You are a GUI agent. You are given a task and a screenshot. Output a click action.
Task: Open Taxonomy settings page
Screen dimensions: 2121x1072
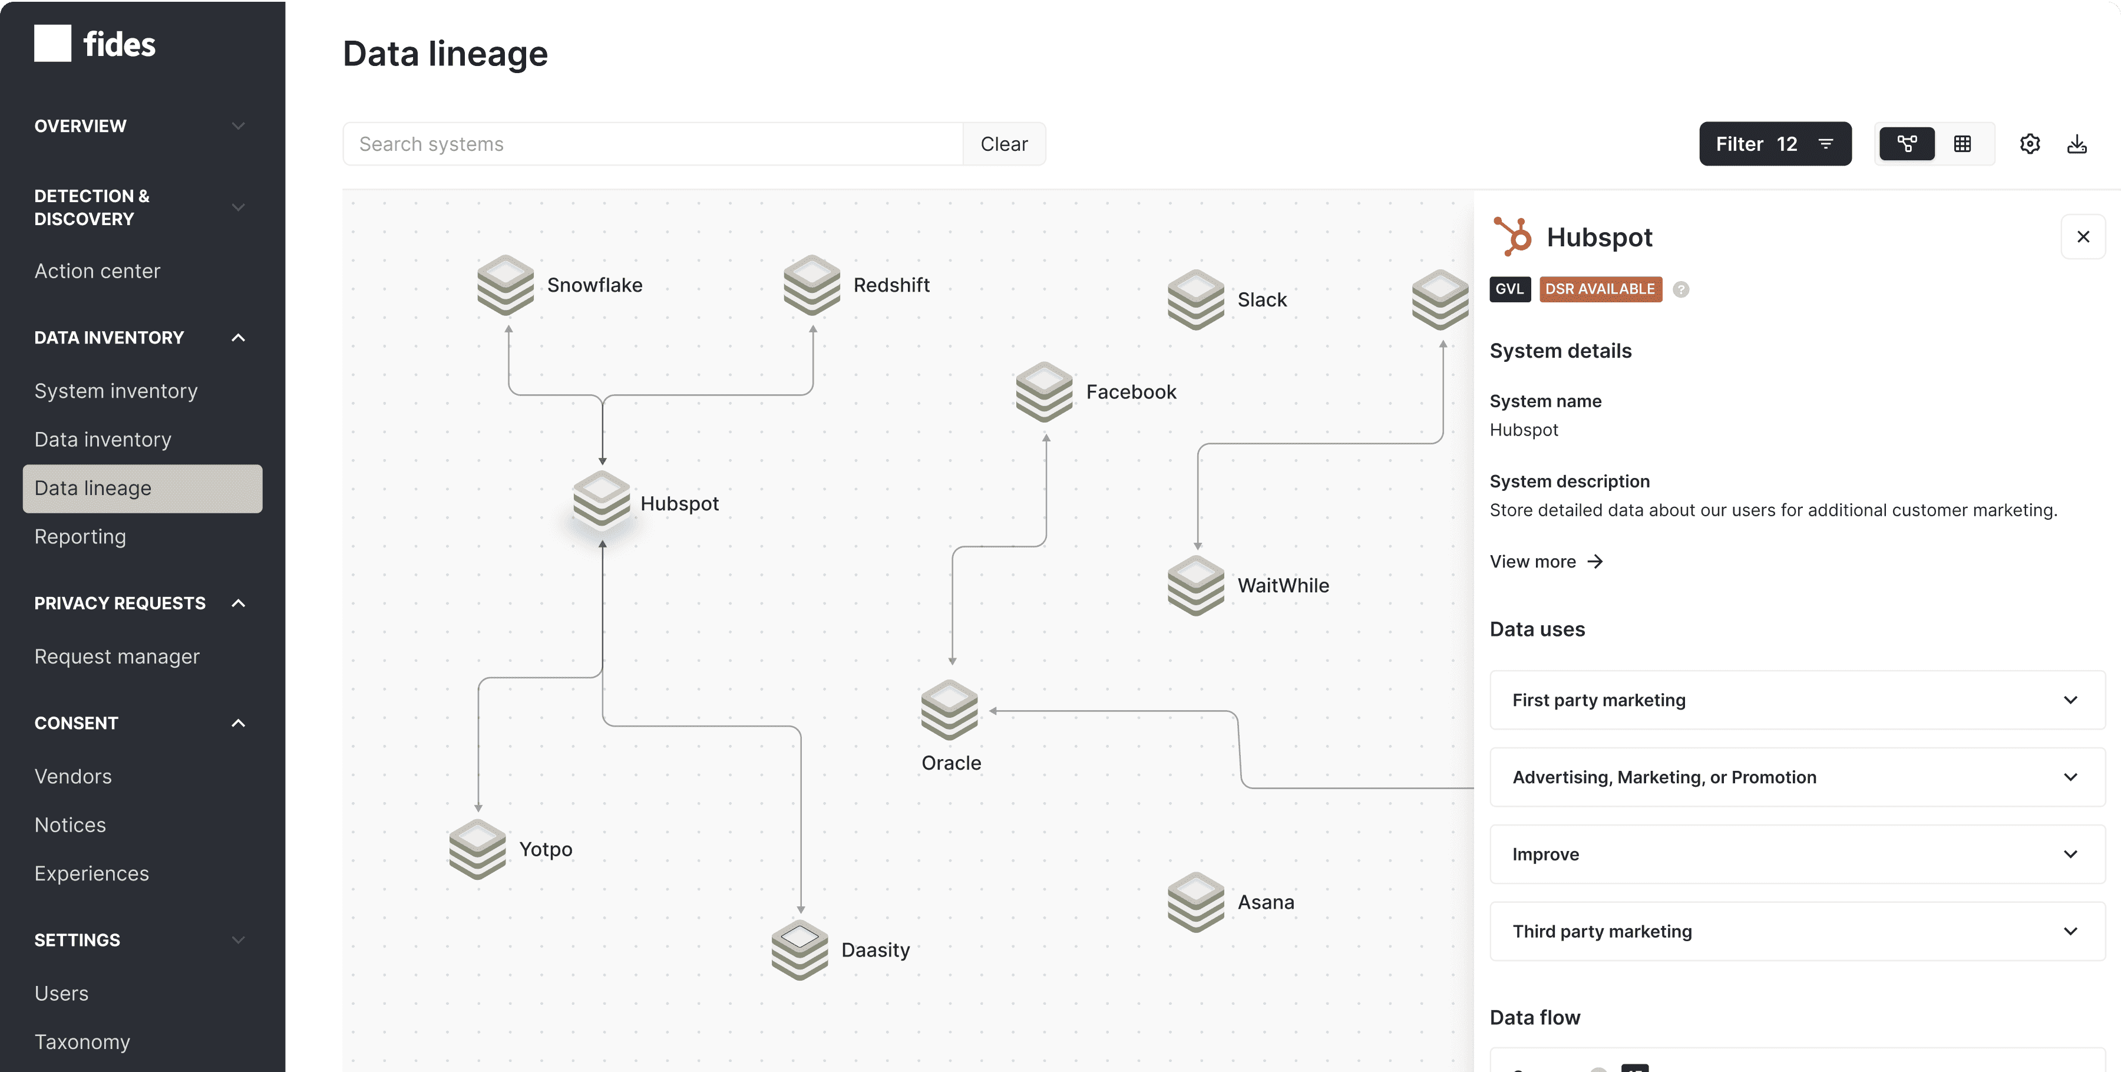point(82,1043)
